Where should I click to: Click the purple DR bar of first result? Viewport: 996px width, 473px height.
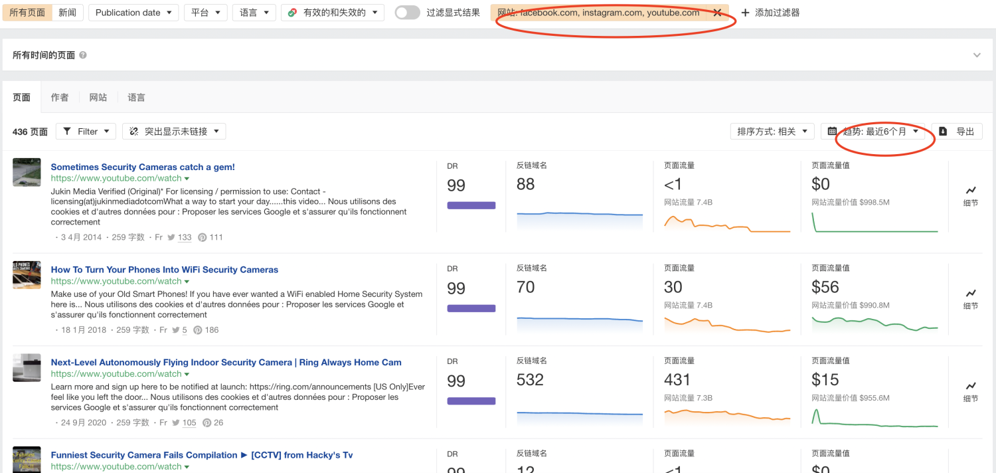point(471,205)
